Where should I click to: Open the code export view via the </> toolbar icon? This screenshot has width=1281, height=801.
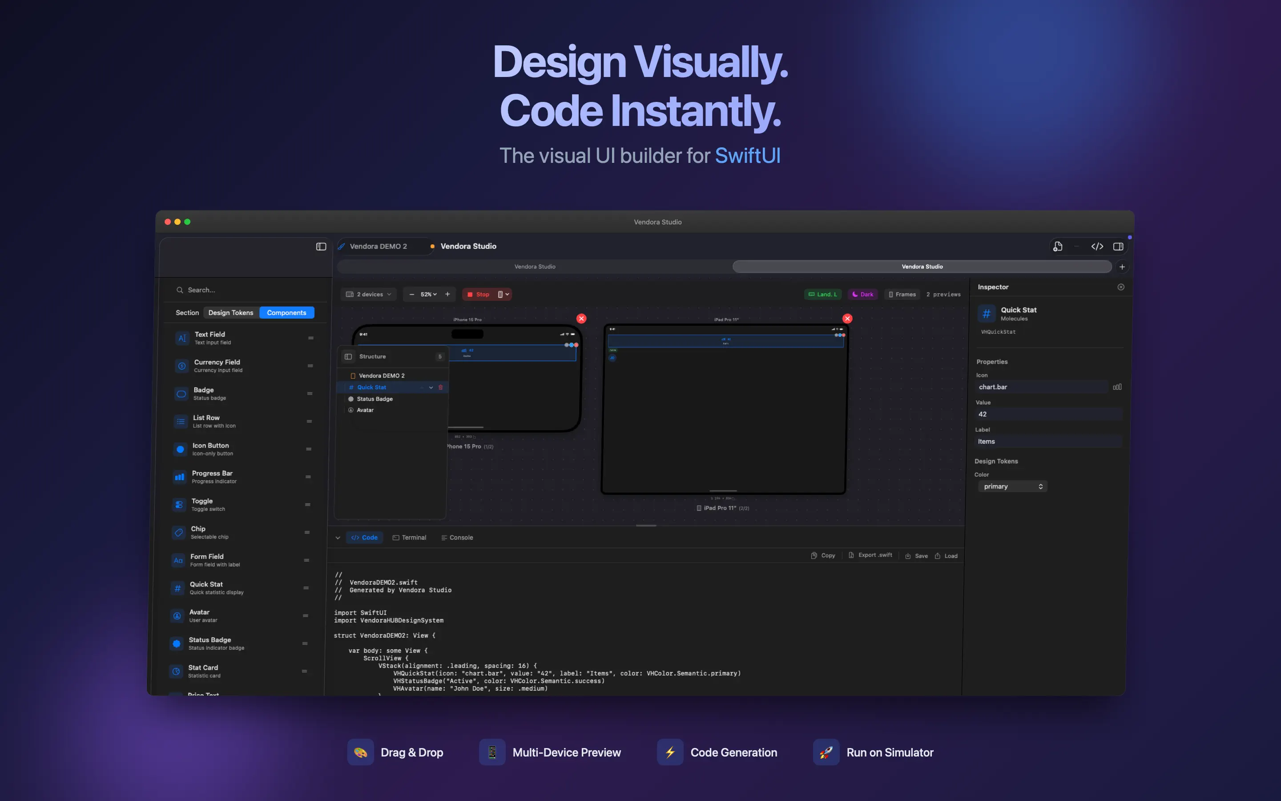(1097, 246)
